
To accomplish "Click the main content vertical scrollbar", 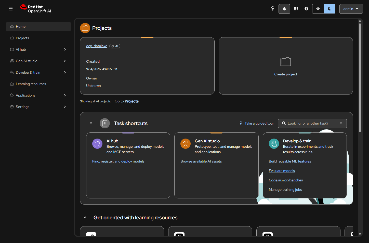I will pos(360,78).
